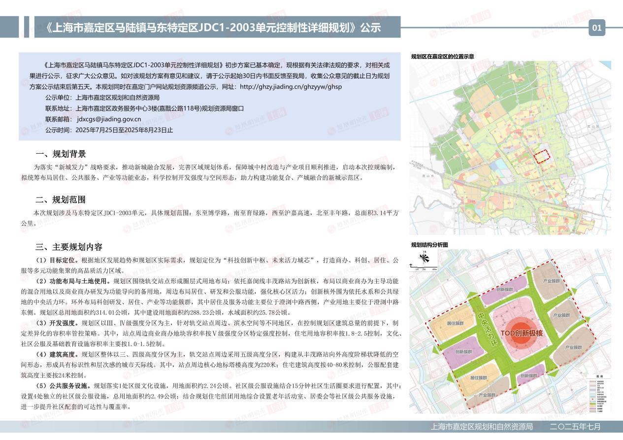Click the footer text 上海市嘉定区规划和自然资源局
The height and width of the screenshot is (440, 623).
pos(482,427)
